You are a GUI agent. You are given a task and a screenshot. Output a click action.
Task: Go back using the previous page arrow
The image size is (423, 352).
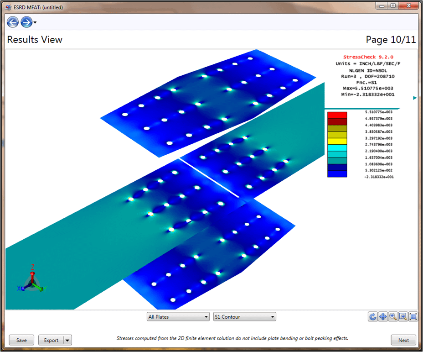[x=12, y=22]
